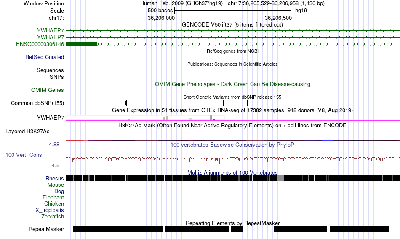Screen dimensions: 400x239
Task: Click the gray segment in the Rhesus alignment
Action: 280,178
